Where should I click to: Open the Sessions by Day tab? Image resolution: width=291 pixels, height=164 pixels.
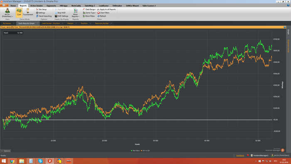pos(102,23)
